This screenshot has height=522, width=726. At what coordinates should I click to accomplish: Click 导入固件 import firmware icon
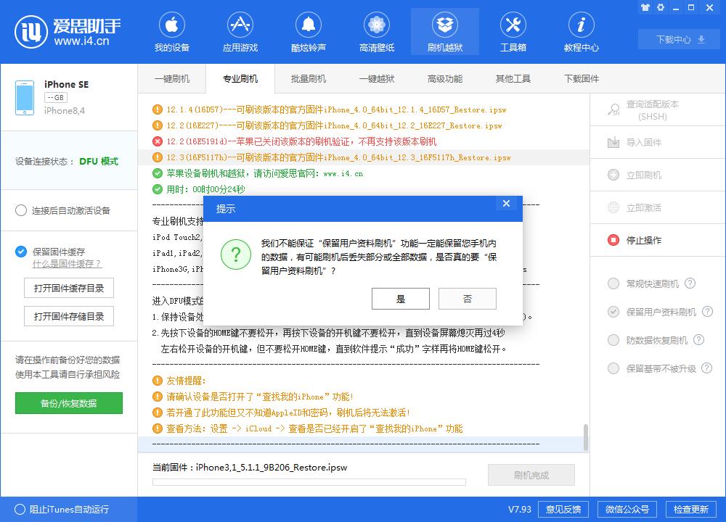(613, 142)
